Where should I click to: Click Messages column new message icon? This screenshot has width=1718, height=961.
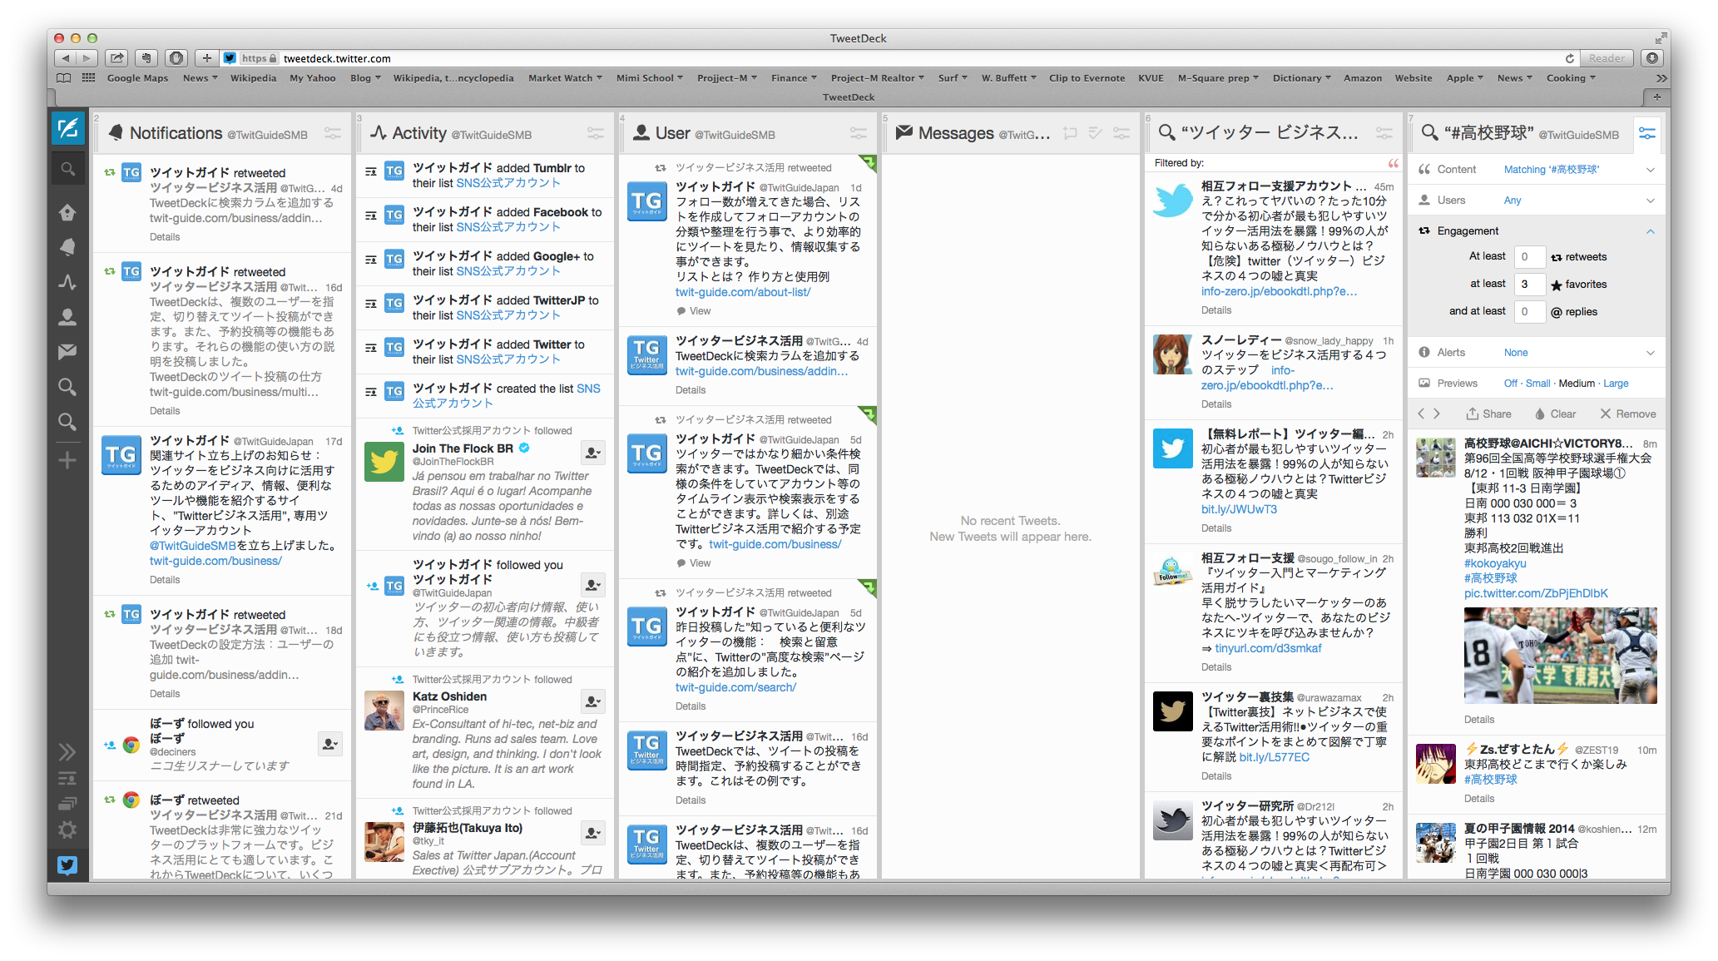pyautogui.click(x=1071, y=133)
